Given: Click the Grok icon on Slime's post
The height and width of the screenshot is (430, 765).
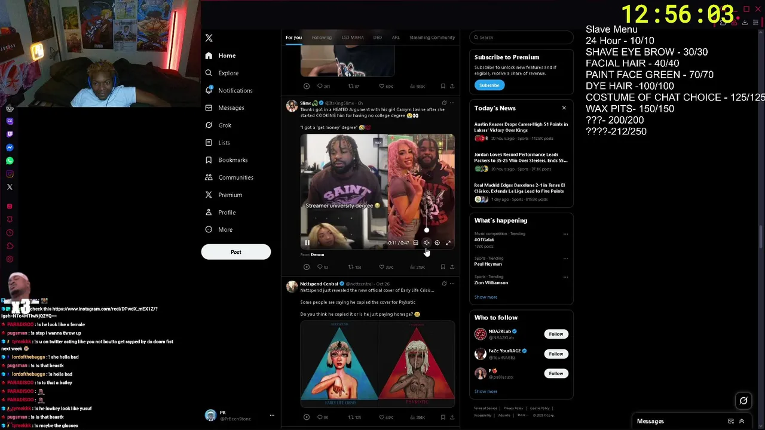Looking at the screenshot, I should pos(443,103).
